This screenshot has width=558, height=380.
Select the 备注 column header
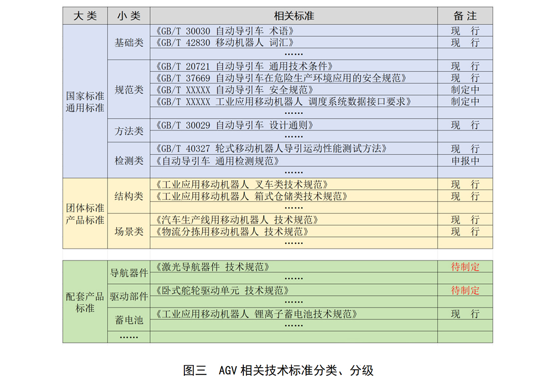coord(465,16)
